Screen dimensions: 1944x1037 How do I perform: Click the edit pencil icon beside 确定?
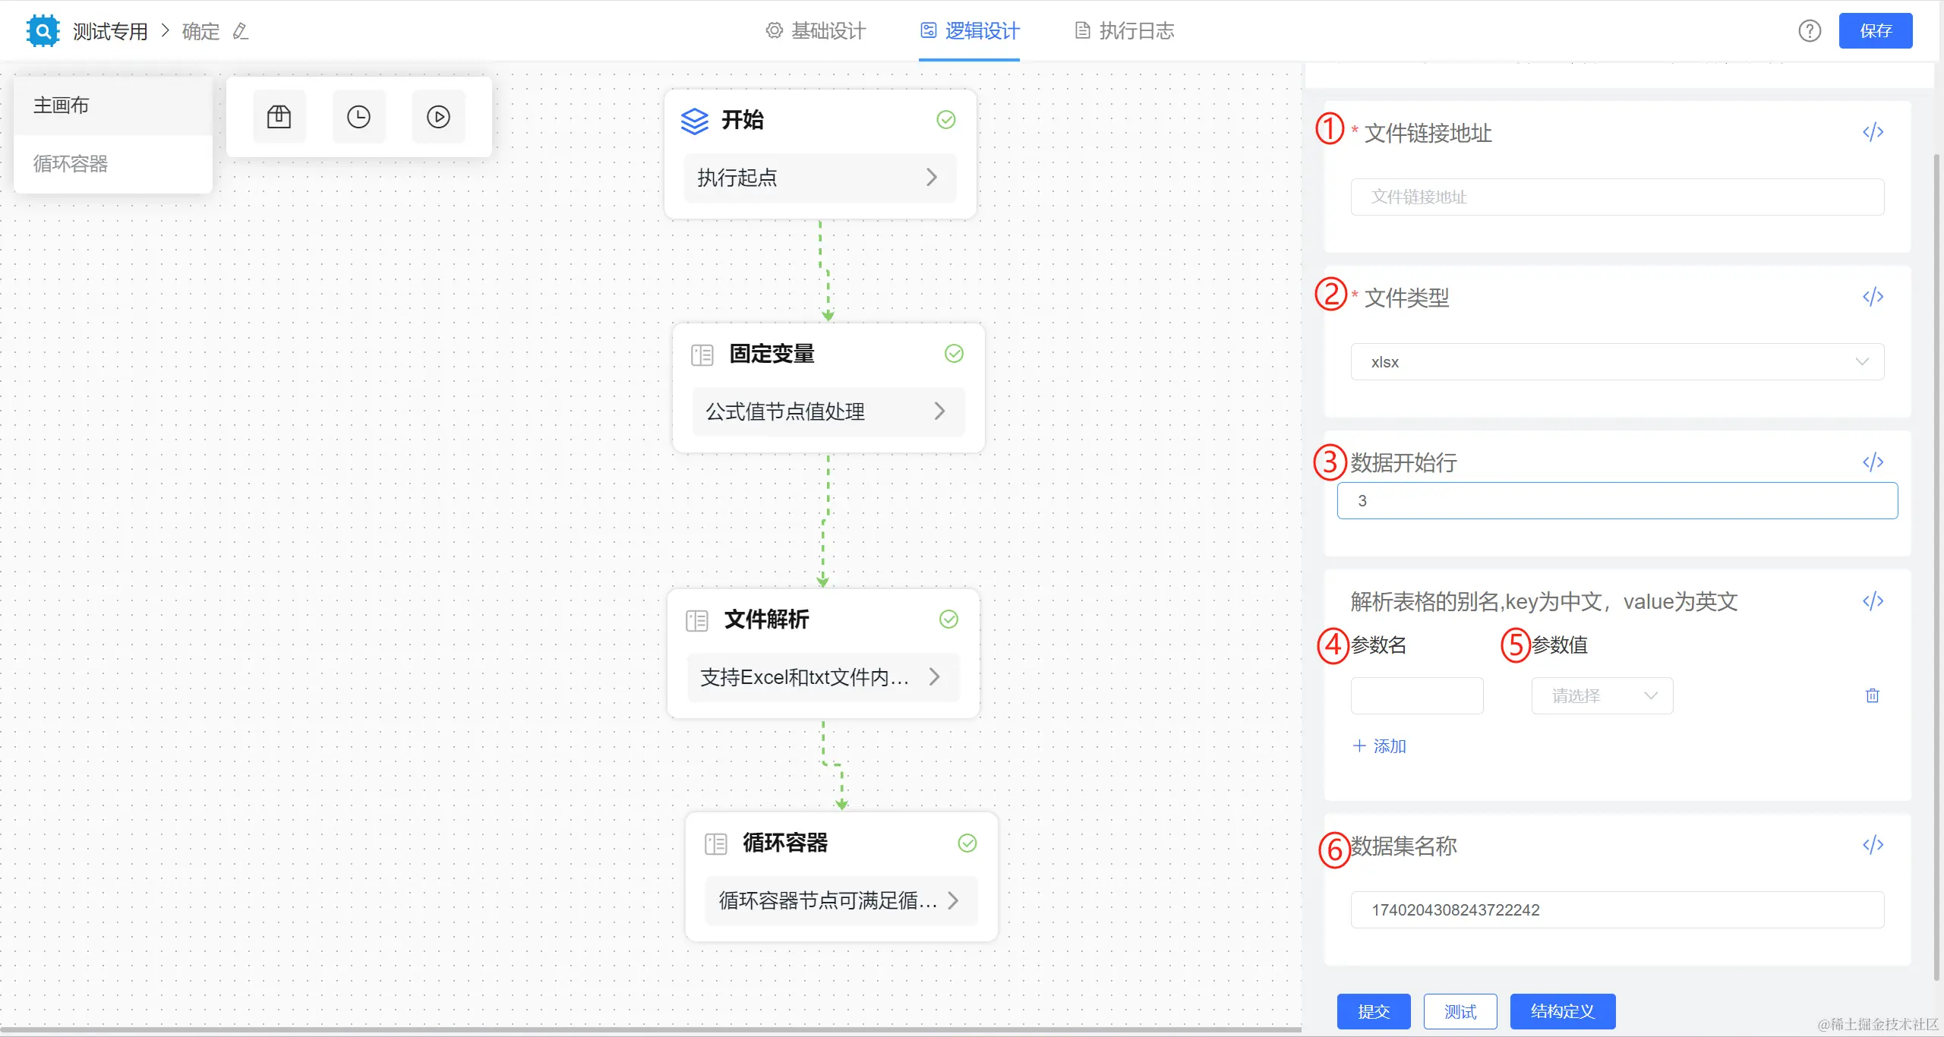[x=241, y=31]
